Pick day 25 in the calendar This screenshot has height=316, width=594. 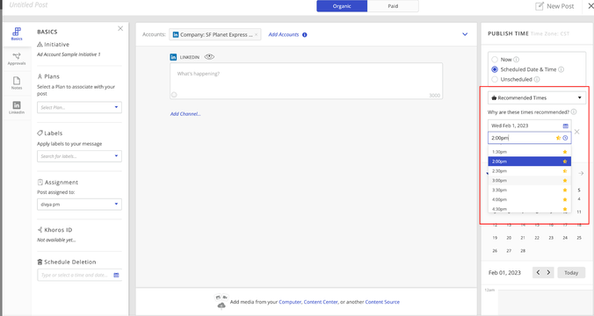tap(579, 238)
